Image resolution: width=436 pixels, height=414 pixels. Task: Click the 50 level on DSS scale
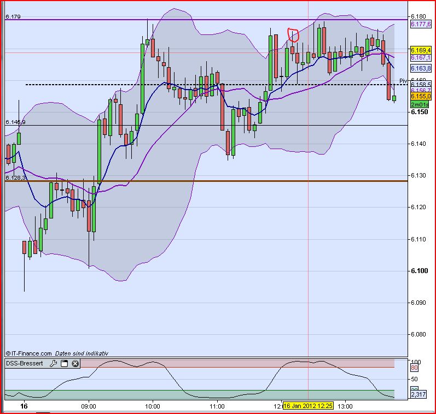414,379
